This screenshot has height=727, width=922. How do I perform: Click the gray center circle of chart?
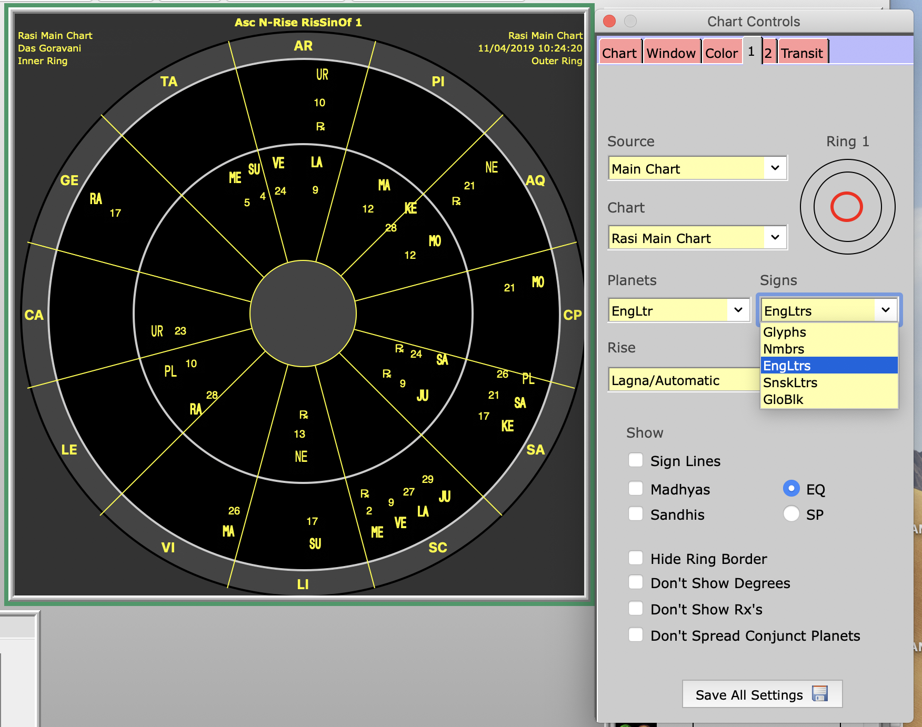[x=303, y=314]
